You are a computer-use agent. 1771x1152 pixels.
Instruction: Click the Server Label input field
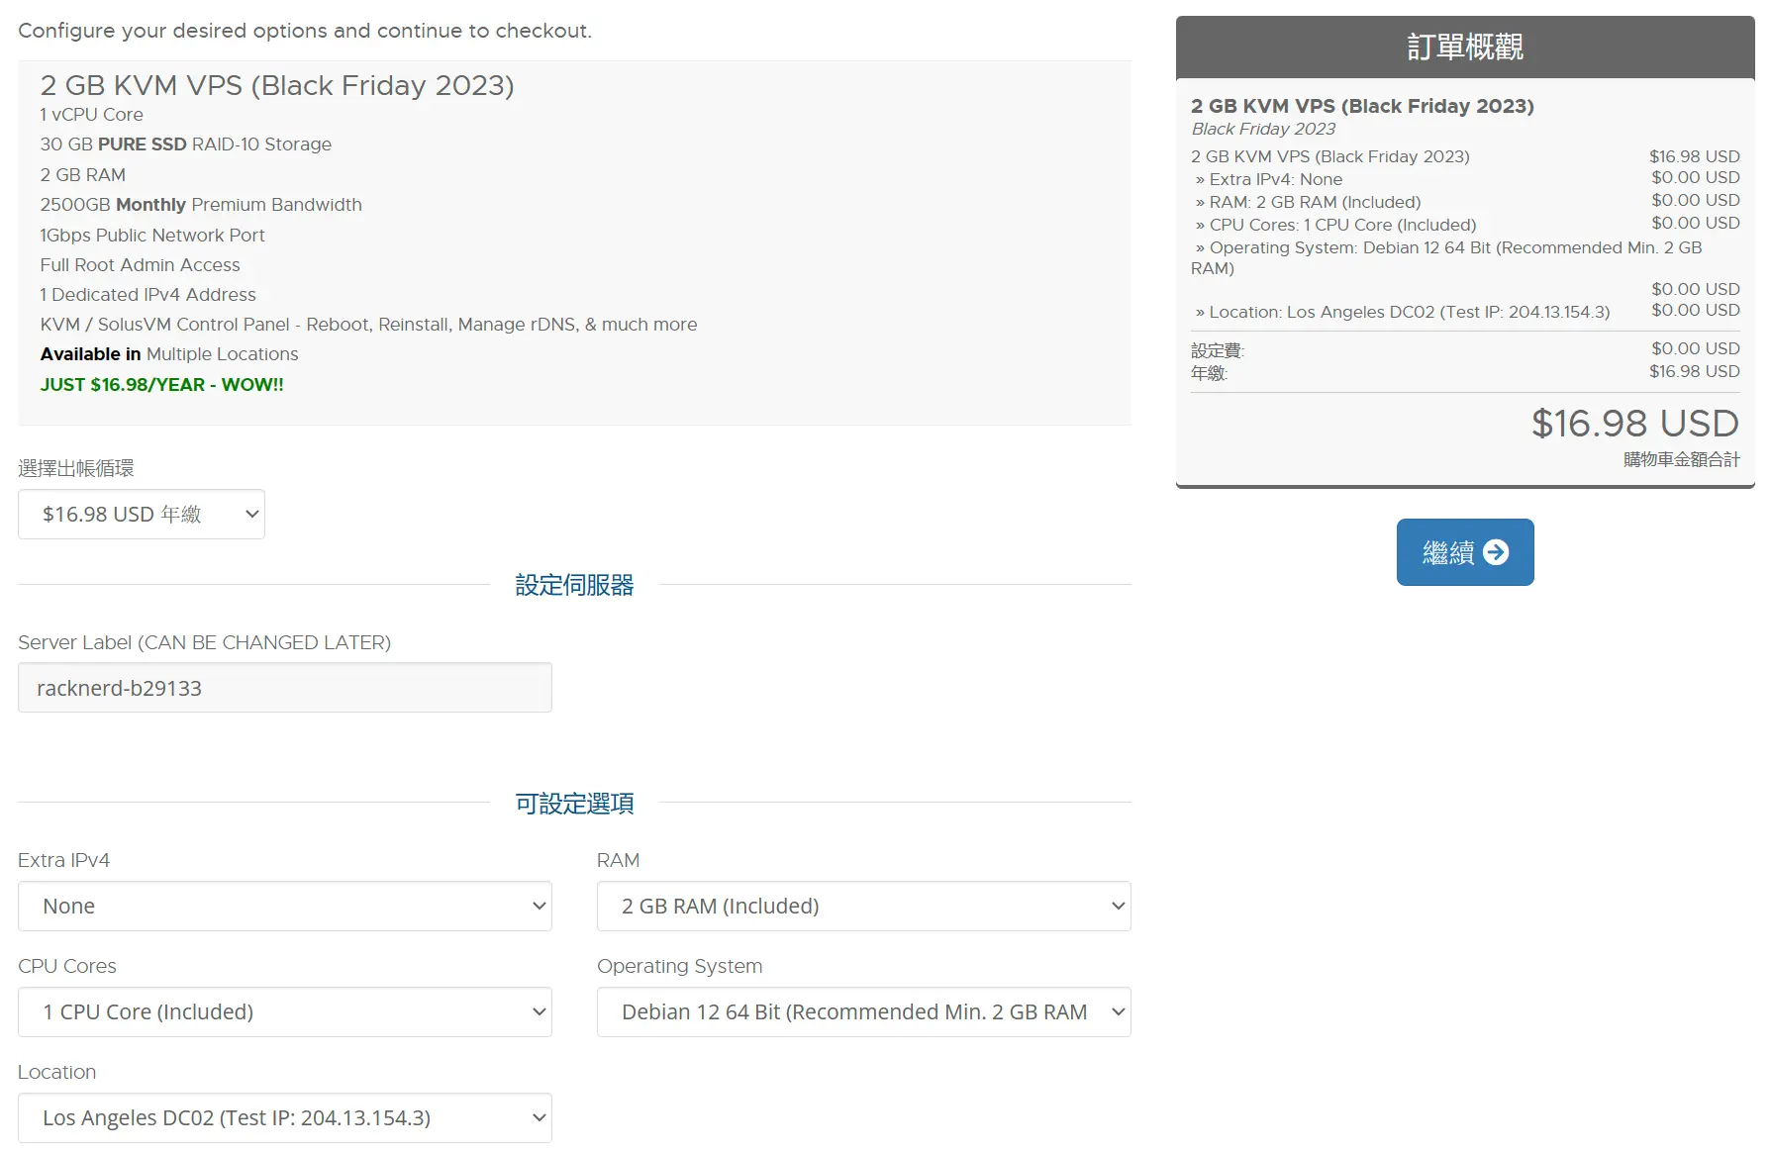[x=285, y=688]
